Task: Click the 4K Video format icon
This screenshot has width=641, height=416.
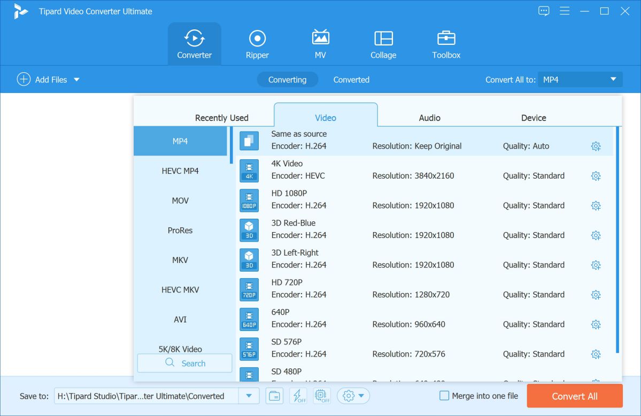Action: coord(249,171)
